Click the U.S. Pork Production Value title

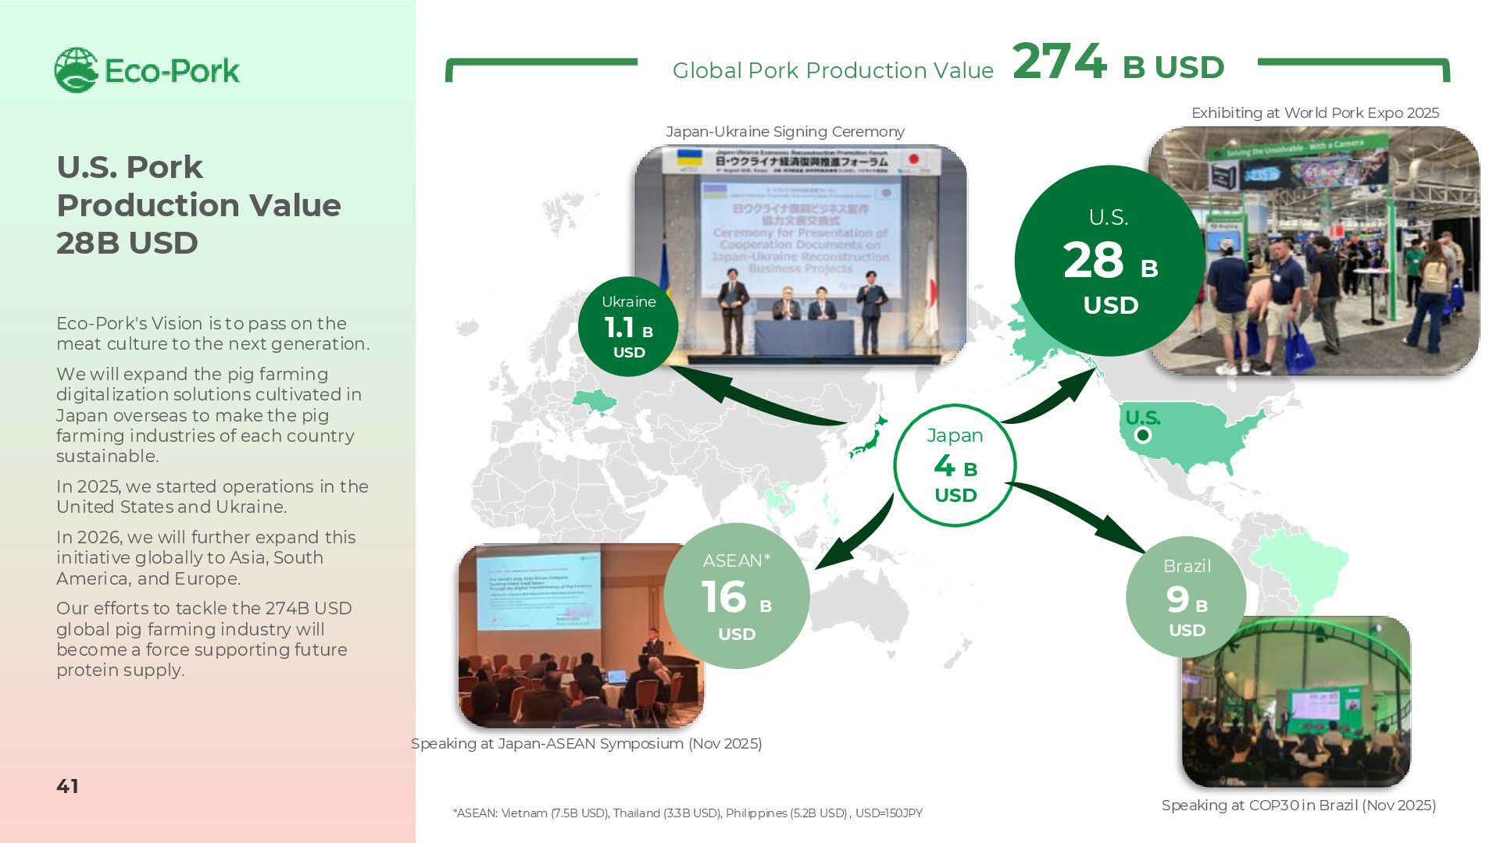(x=198, y=205)
